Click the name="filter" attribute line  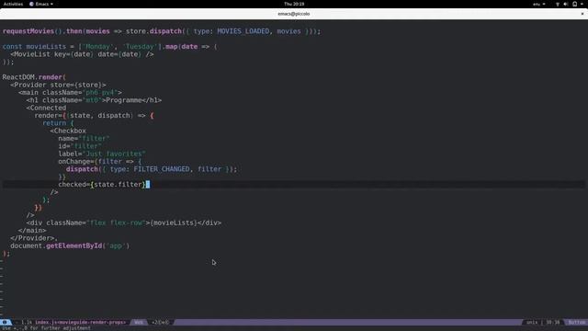[84, 139]
